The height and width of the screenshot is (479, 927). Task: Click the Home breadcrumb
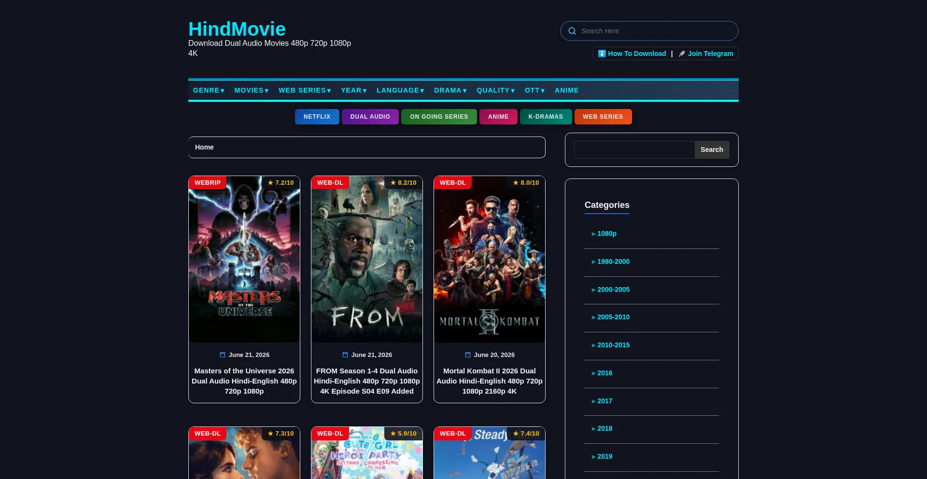[204, 147]
